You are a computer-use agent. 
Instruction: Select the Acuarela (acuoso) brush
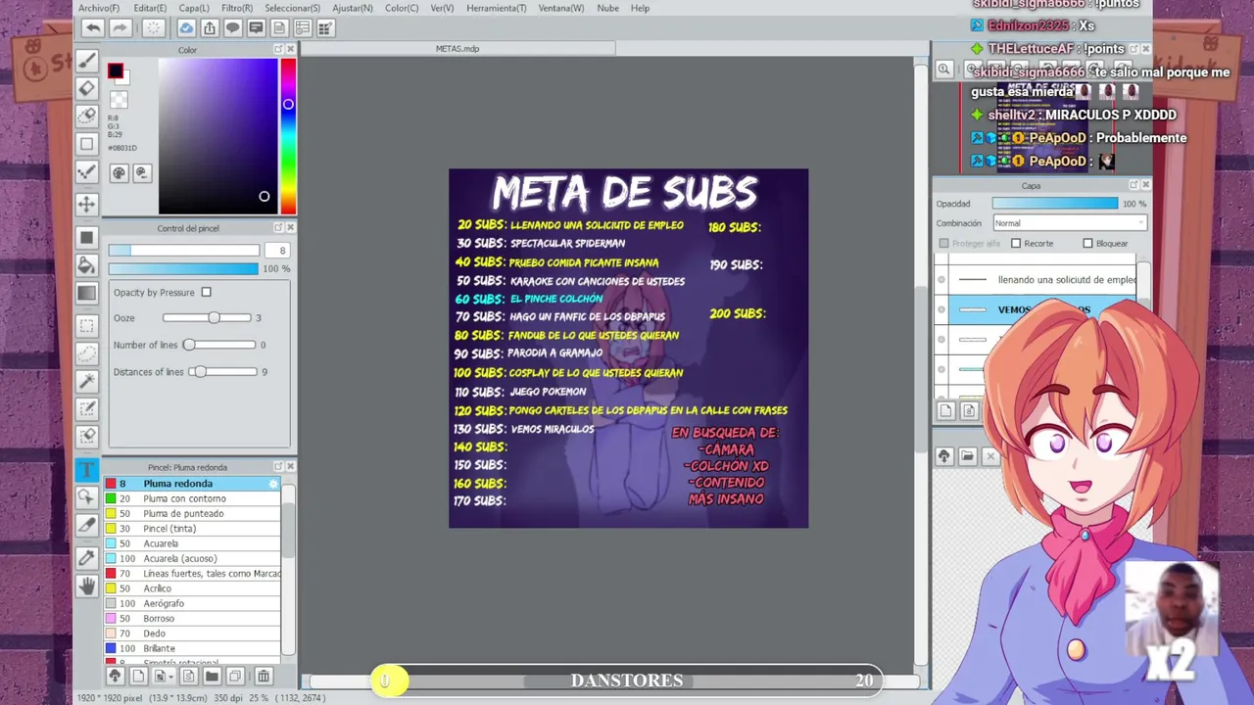192,558
